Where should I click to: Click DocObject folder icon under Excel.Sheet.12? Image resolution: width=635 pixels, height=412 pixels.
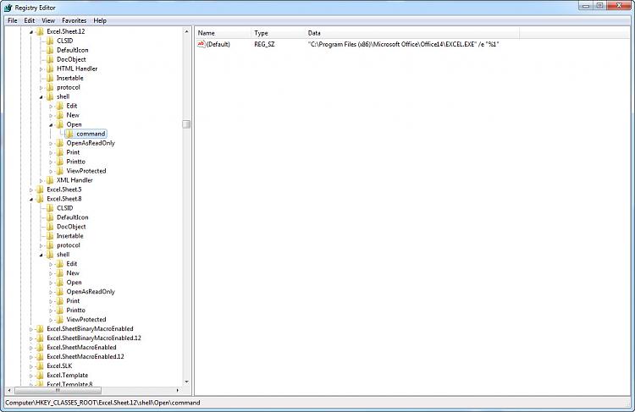[x=50, y=59]
